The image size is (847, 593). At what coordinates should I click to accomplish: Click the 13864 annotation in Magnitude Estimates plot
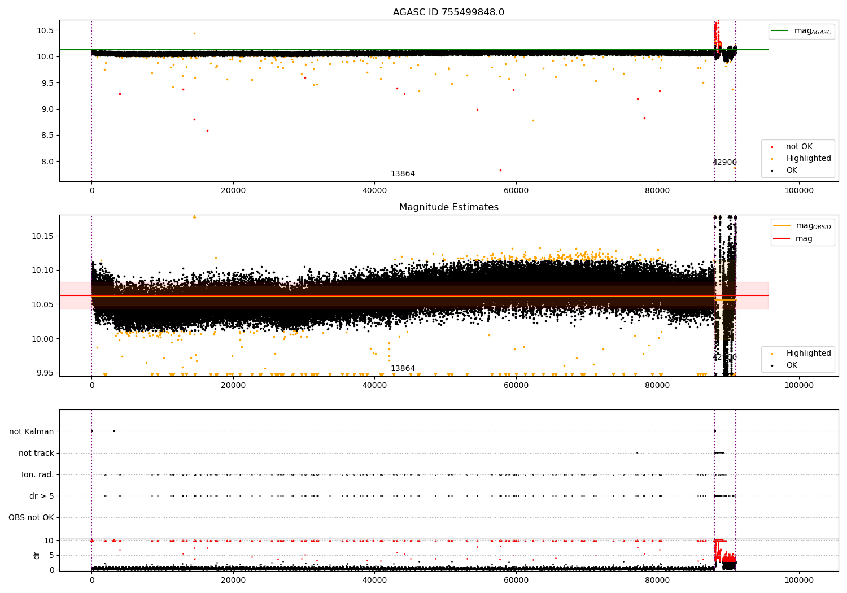click(403, 369)
